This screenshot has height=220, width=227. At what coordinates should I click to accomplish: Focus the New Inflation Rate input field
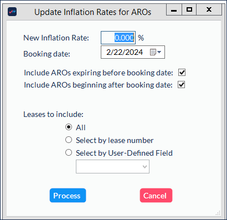click(x=118, y=38)
